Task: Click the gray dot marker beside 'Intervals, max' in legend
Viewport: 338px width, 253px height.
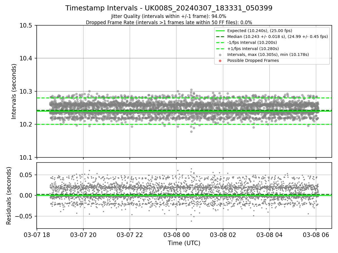Action: pos(220,55)
